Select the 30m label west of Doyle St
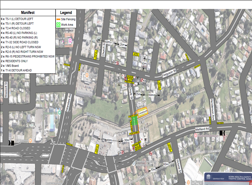This screenshot has height=185, width=252. coord(126,140)
